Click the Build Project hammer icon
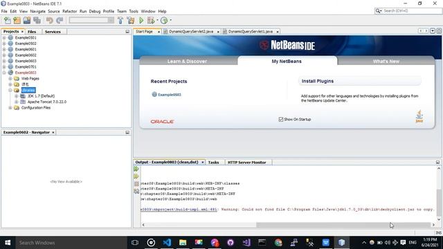Screen dimensions: 443x249 [120, 20]
